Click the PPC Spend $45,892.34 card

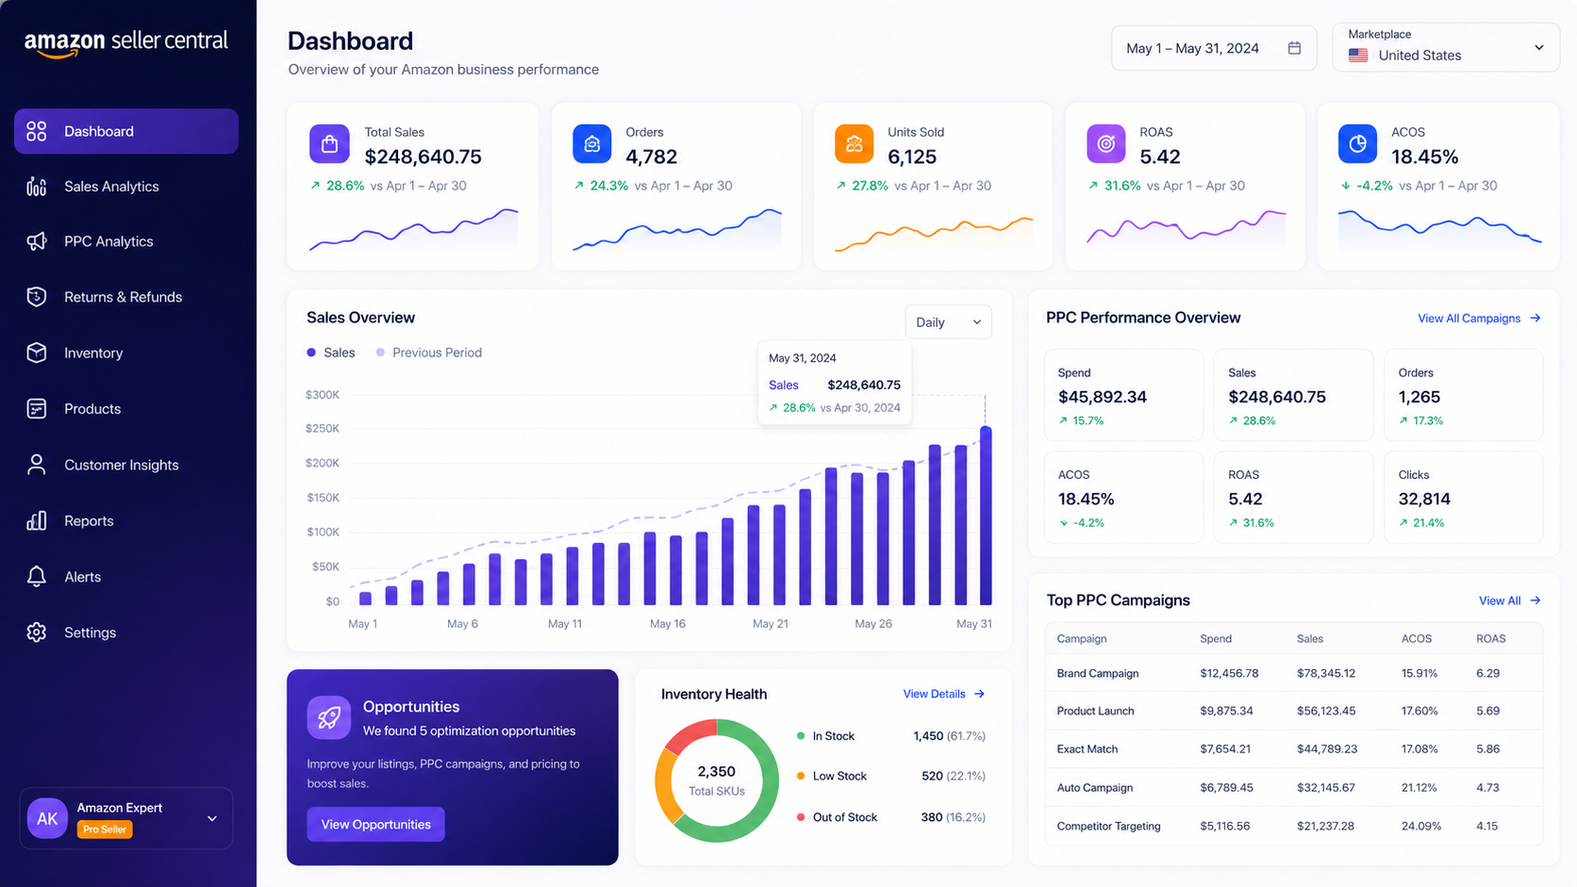coord(1123,395)
